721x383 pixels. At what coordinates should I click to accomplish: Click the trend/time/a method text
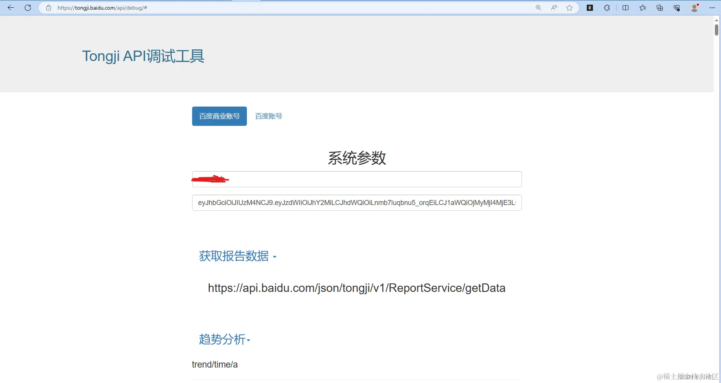215,364
